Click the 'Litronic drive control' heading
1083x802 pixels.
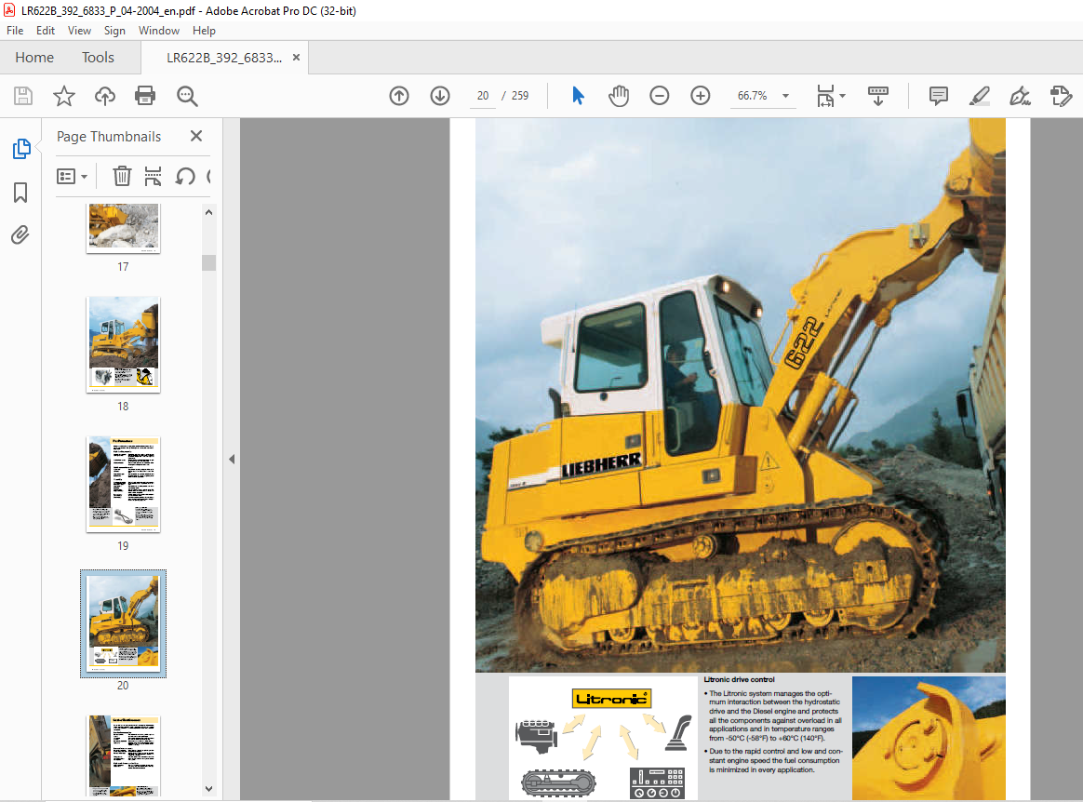pos(739,680)
